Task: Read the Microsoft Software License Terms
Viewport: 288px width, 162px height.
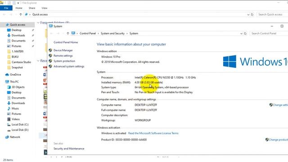Action: [x=153, y=133]
